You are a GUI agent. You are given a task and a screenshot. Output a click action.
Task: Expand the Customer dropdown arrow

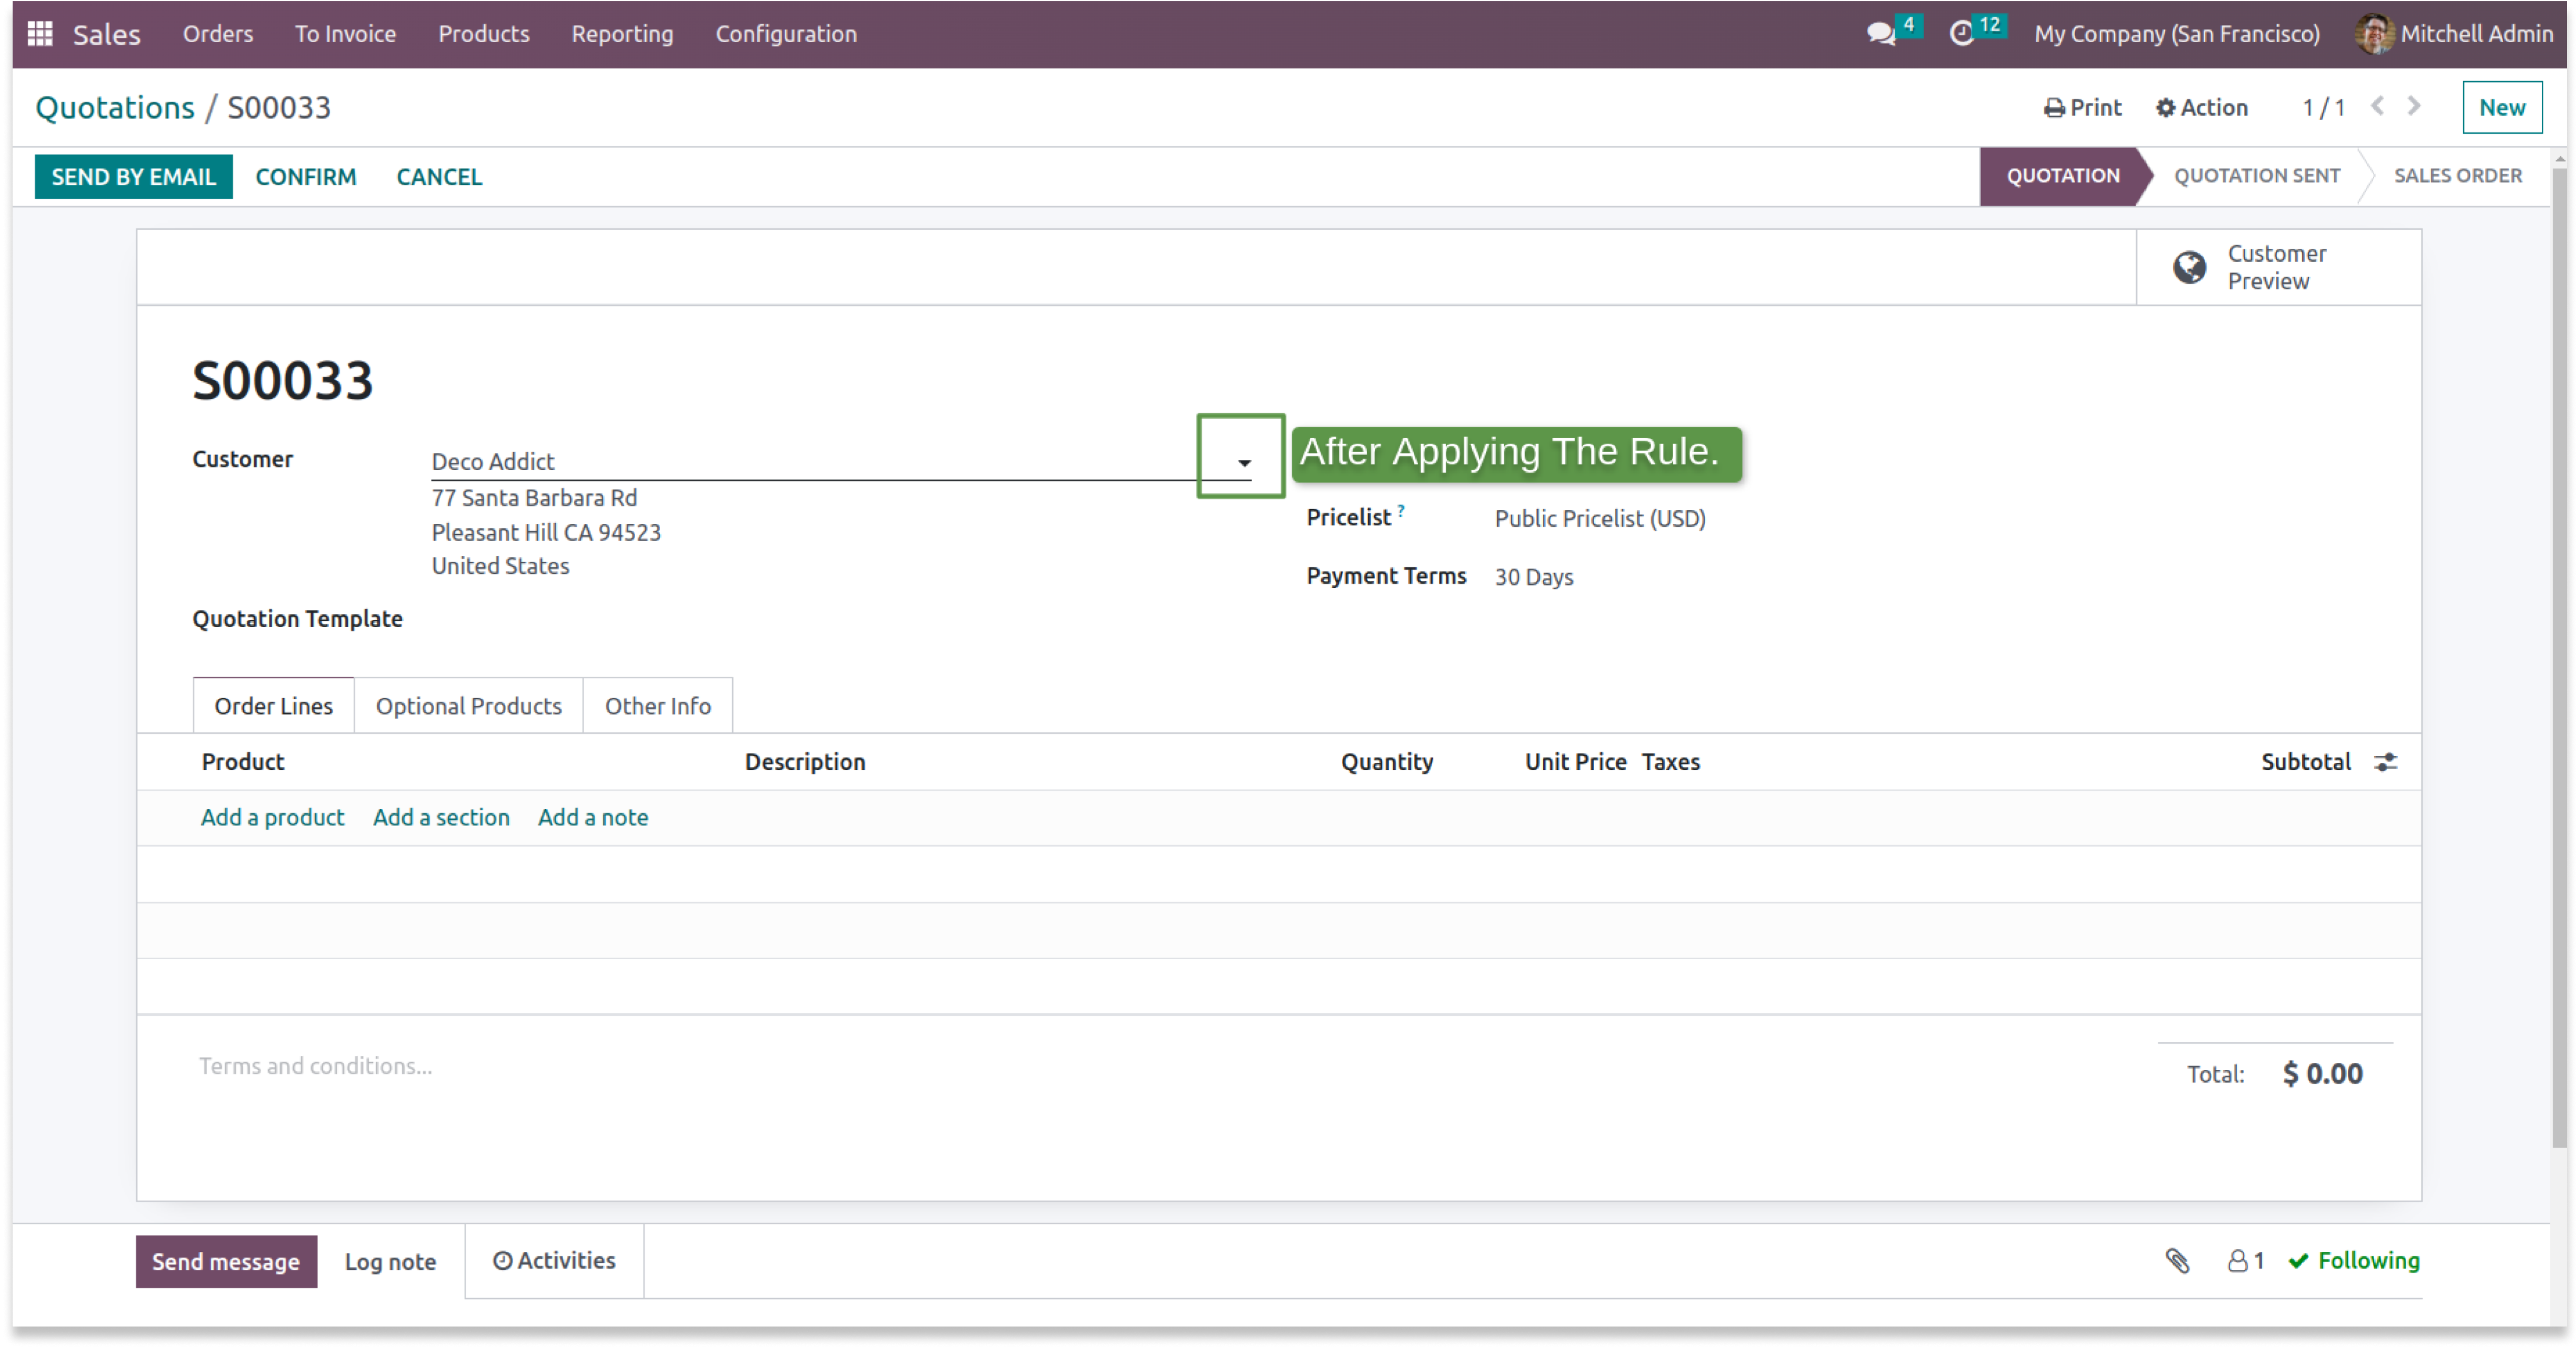tap(1244, 463)
